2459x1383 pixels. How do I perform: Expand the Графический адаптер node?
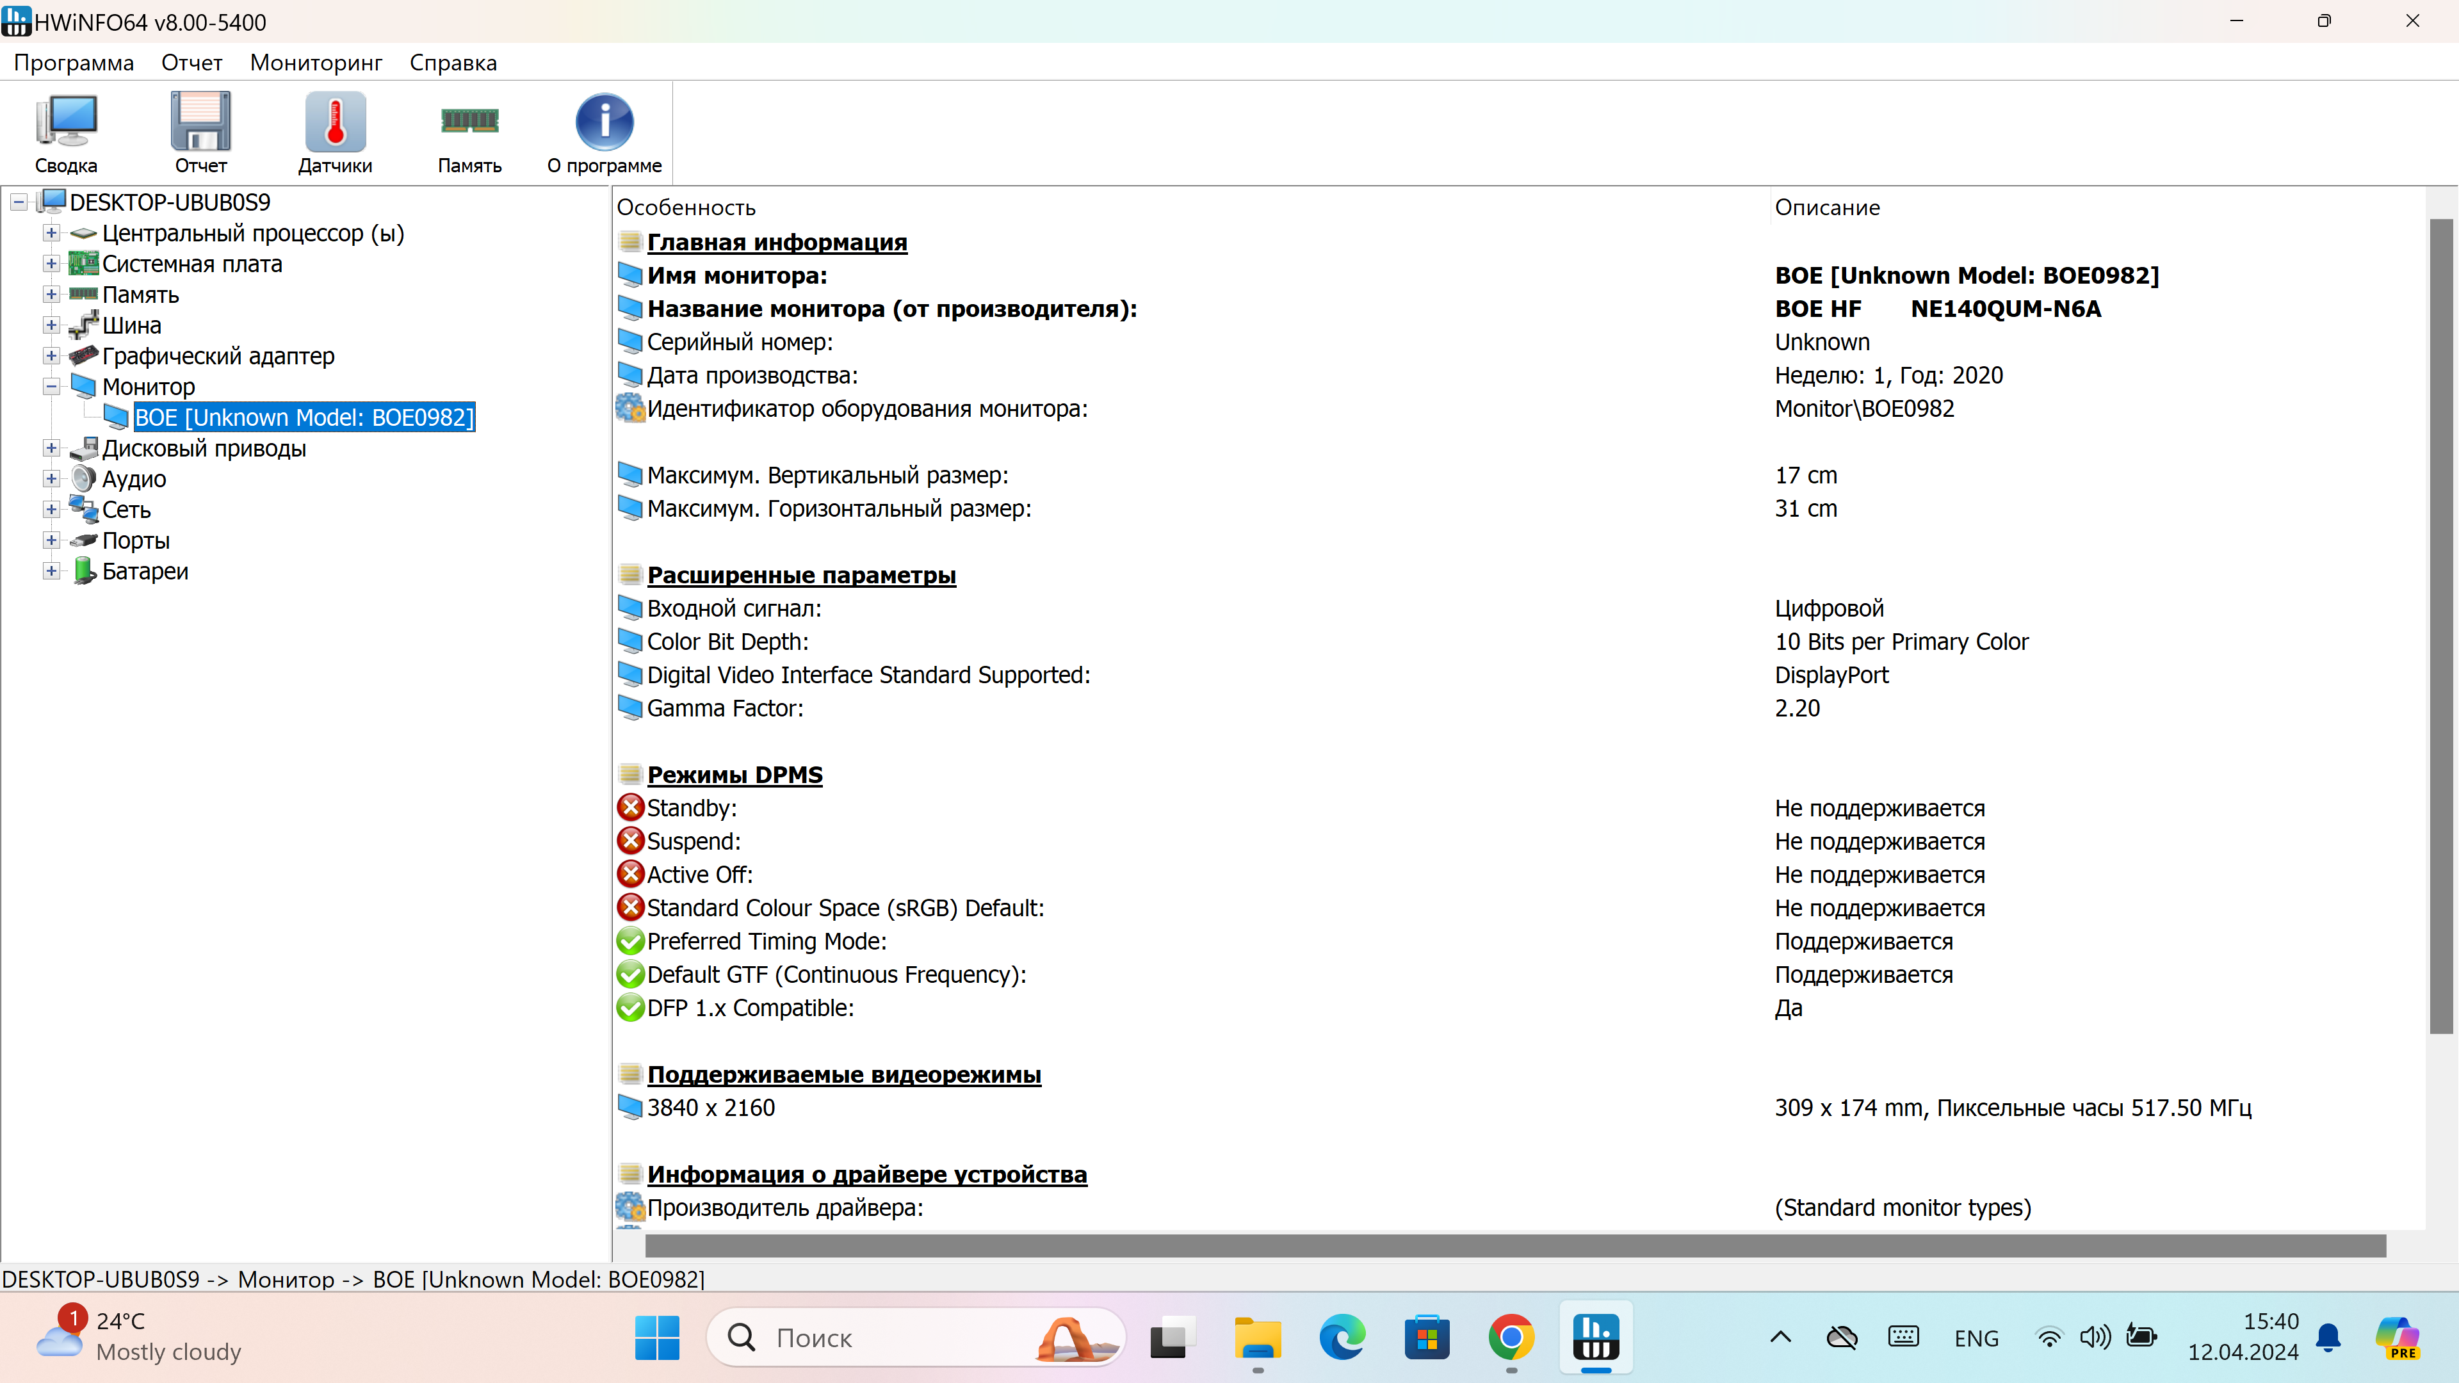(x=51, y=356)
